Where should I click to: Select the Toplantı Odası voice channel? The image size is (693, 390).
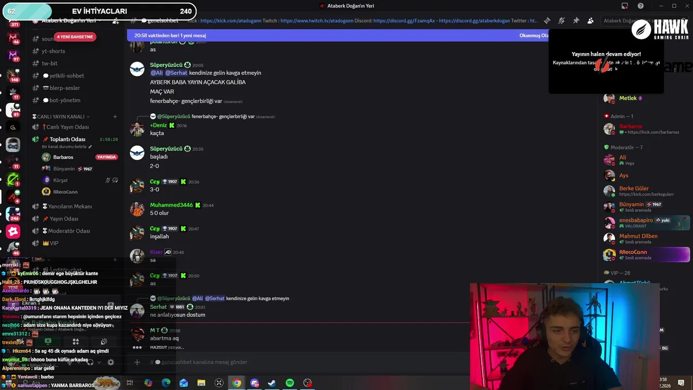[x=76, y=139]
